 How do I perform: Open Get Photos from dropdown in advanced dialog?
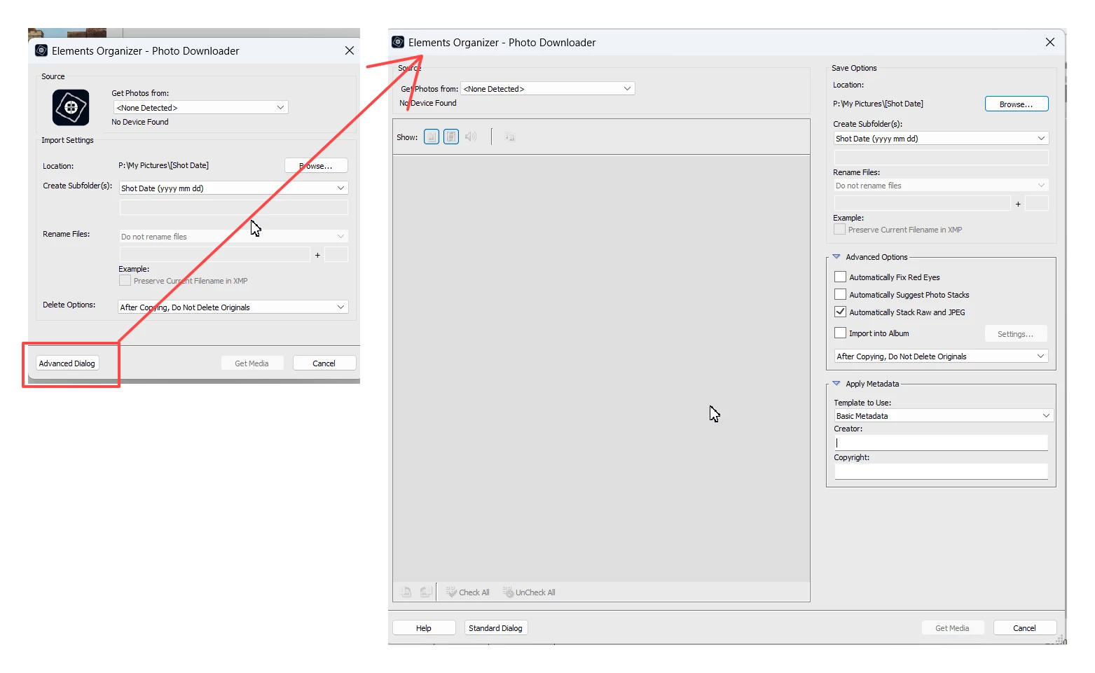coord(547,89)
